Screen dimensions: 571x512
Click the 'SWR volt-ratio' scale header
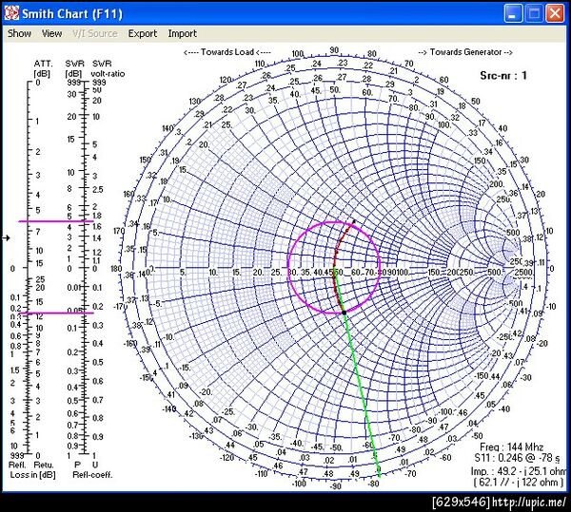(x=107, y=68)
